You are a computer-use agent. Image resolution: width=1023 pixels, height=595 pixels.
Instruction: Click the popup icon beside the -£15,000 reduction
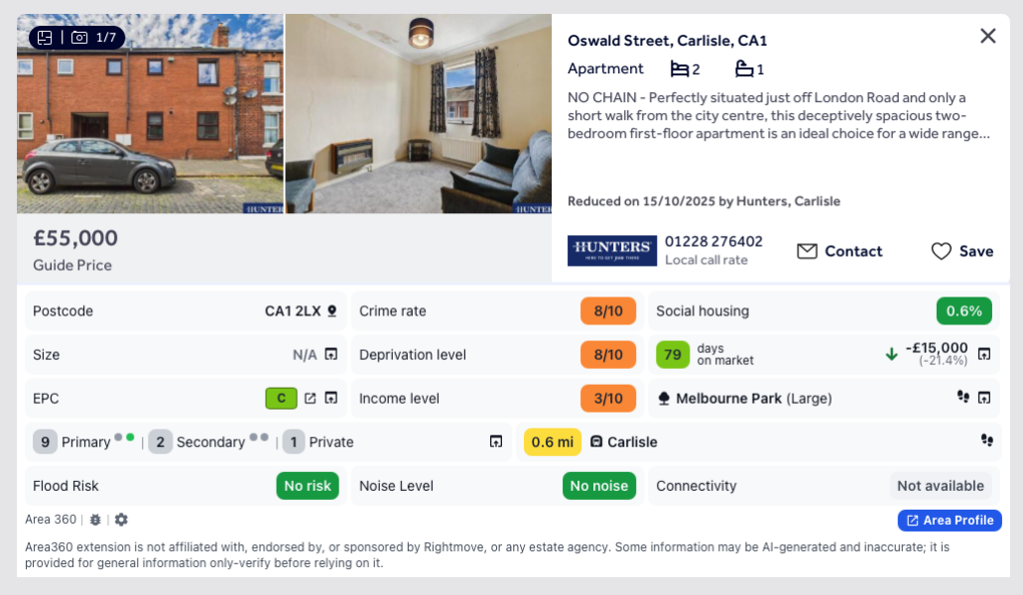[x=982, y=354]
